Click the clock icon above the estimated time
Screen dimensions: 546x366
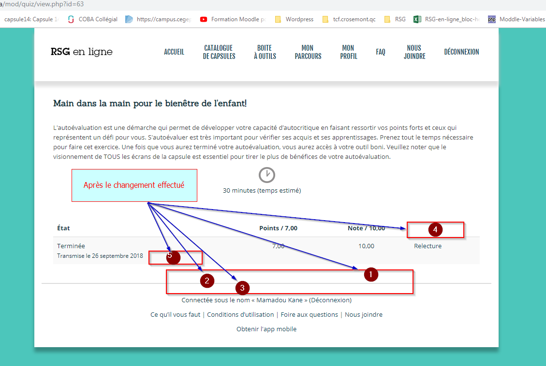(266, 175)
